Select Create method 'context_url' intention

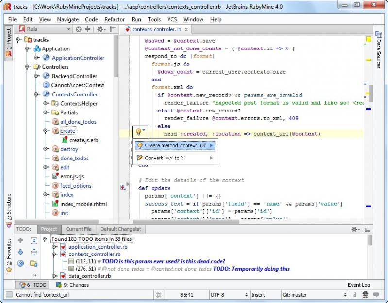tap(175, 146)
